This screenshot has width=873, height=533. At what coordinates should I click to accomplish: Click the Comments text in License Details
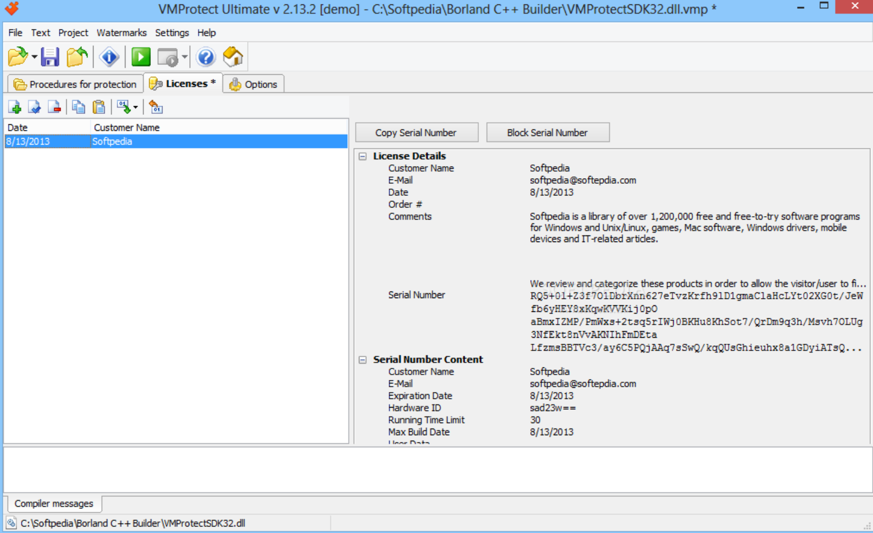point(695,228)
